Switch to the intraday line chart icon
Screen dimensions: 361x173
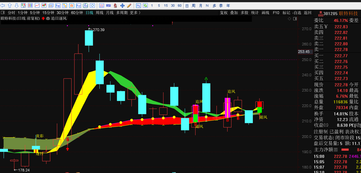[37, 5]
